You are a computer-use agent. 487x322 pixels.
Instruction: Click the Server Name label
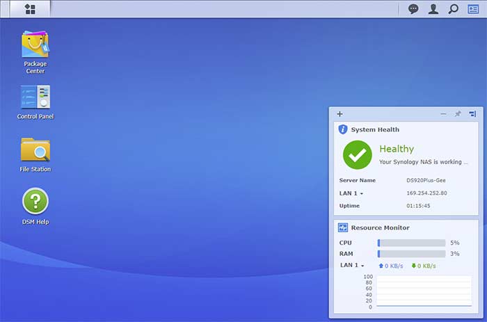[357, 180]
